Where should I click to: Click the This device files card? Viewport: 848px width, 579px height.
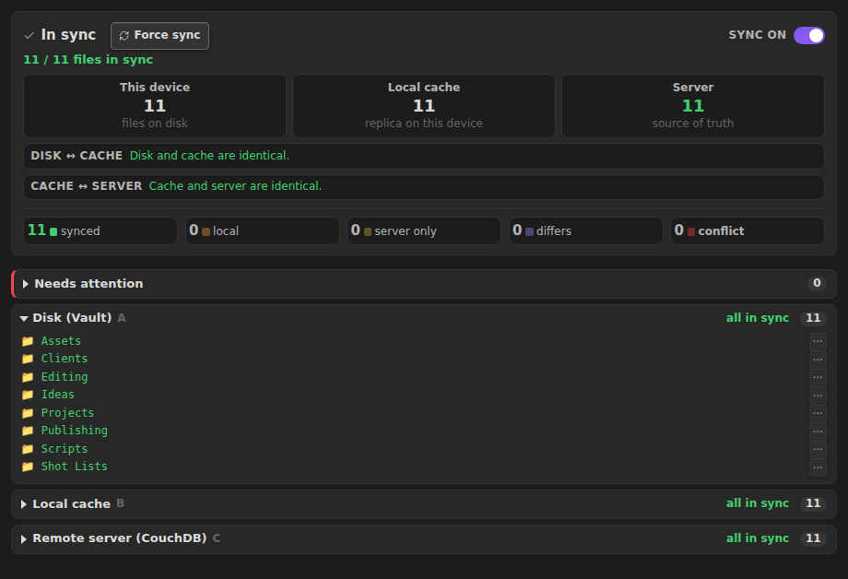[x=155, y=106]
